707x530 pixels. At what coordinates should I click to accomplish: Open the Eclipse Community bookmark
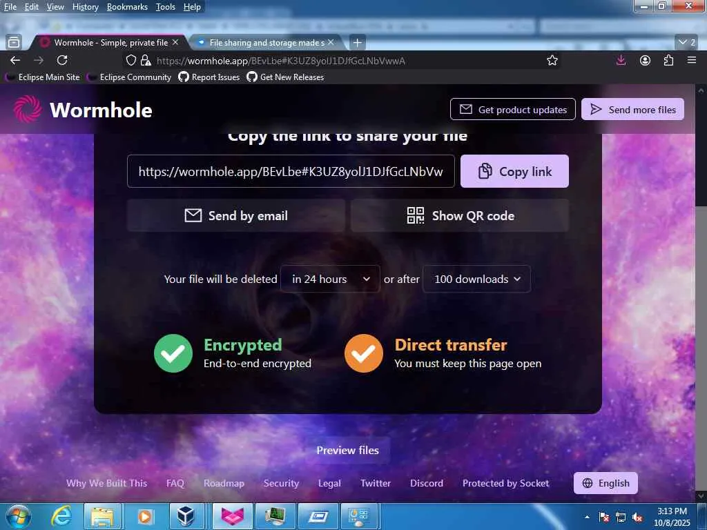(129, 77)
